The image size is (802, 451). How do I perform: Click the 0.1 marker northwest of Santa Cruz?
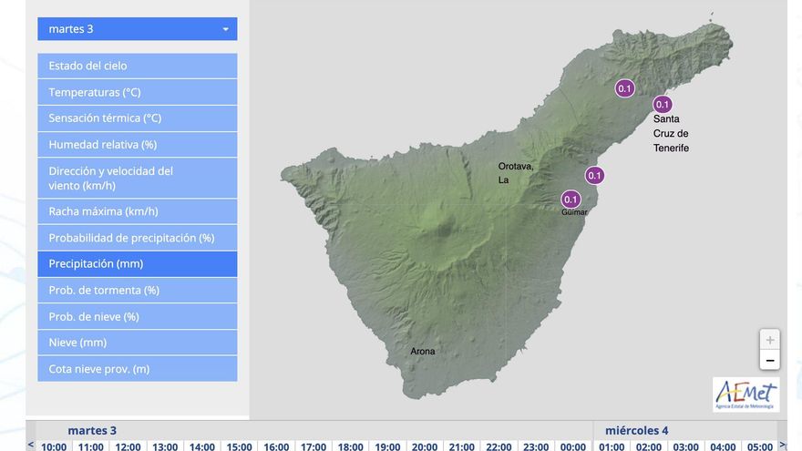[x=624, y=88]
